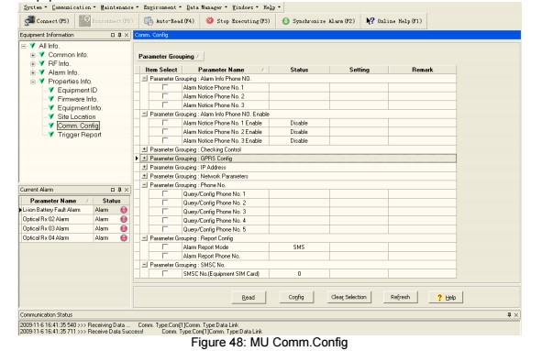Pin the Current Alarm panel
Viewport: 542px width, 351px height.
click(119, 190)
